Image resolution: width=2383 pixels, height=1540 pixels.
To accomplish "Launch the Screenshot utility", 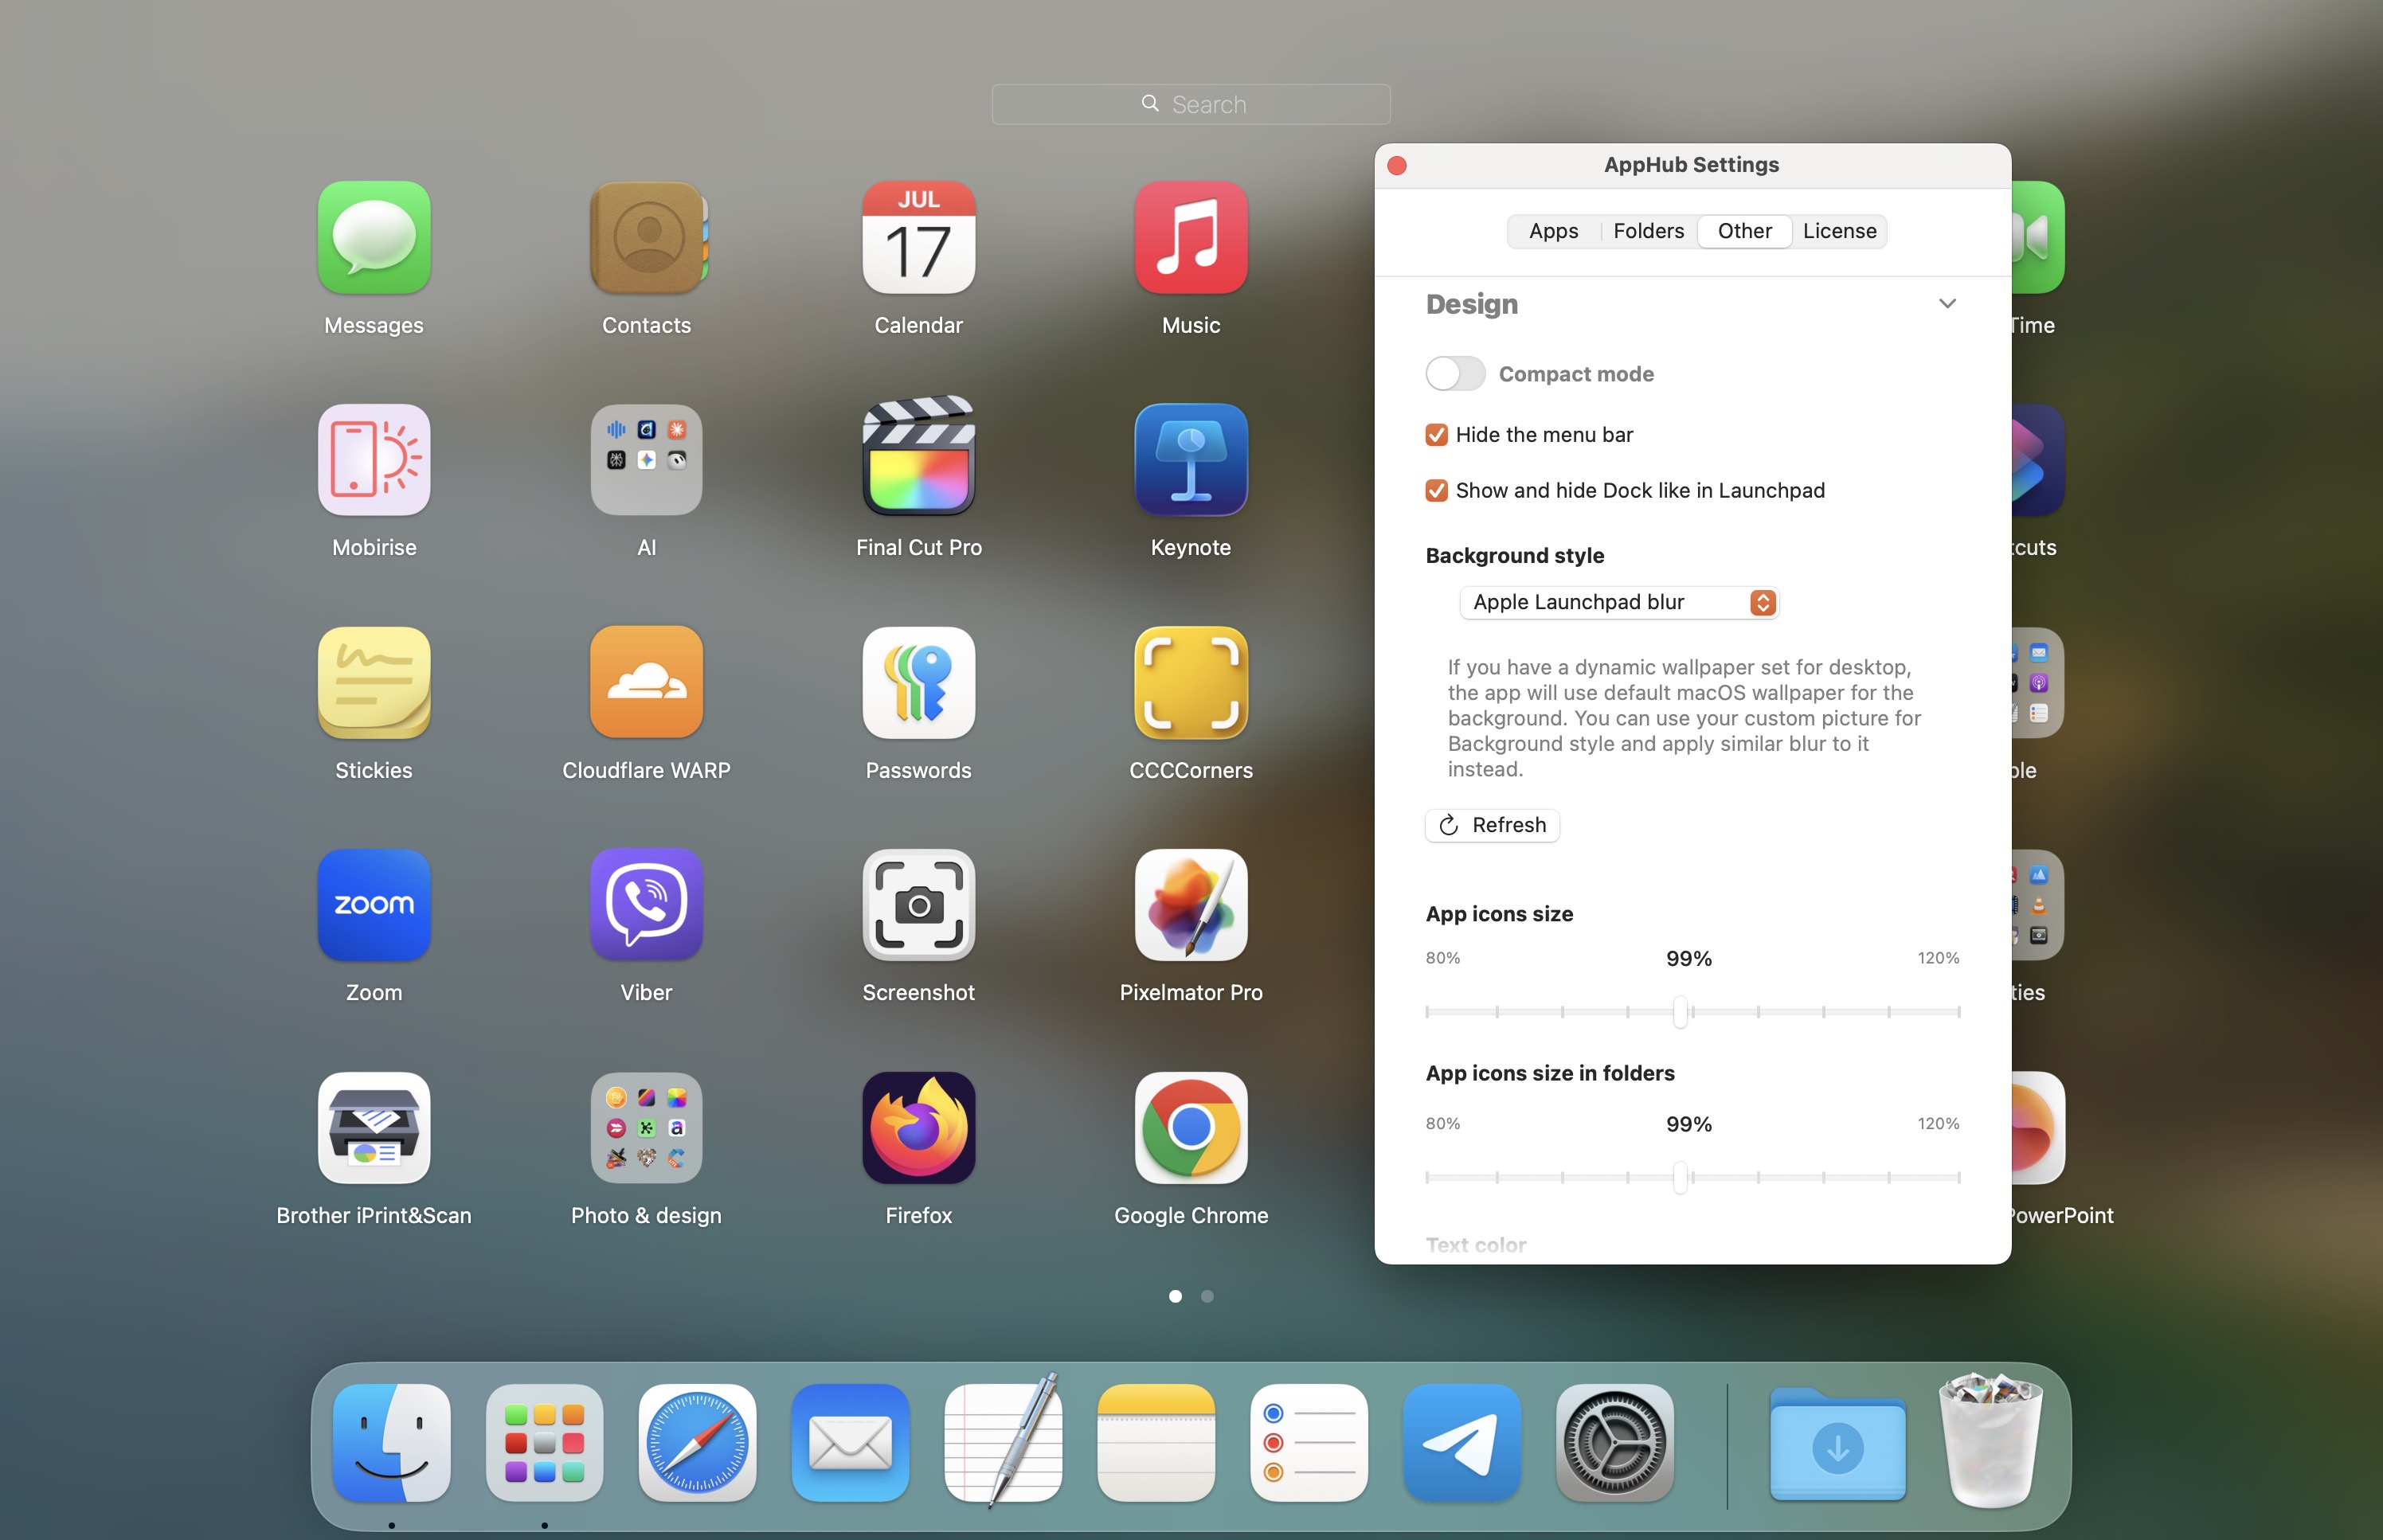I will tap(919, 905).
